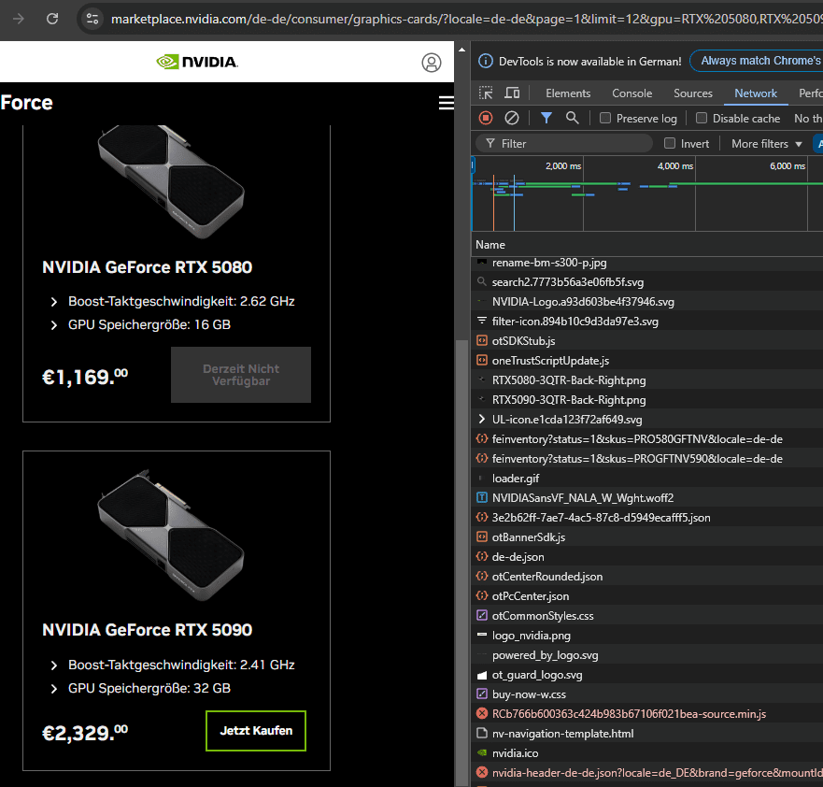The height and width of the screenshot is (787, 823).
Task: Click the browser address bar URL
Action: (x=466, y=19)
